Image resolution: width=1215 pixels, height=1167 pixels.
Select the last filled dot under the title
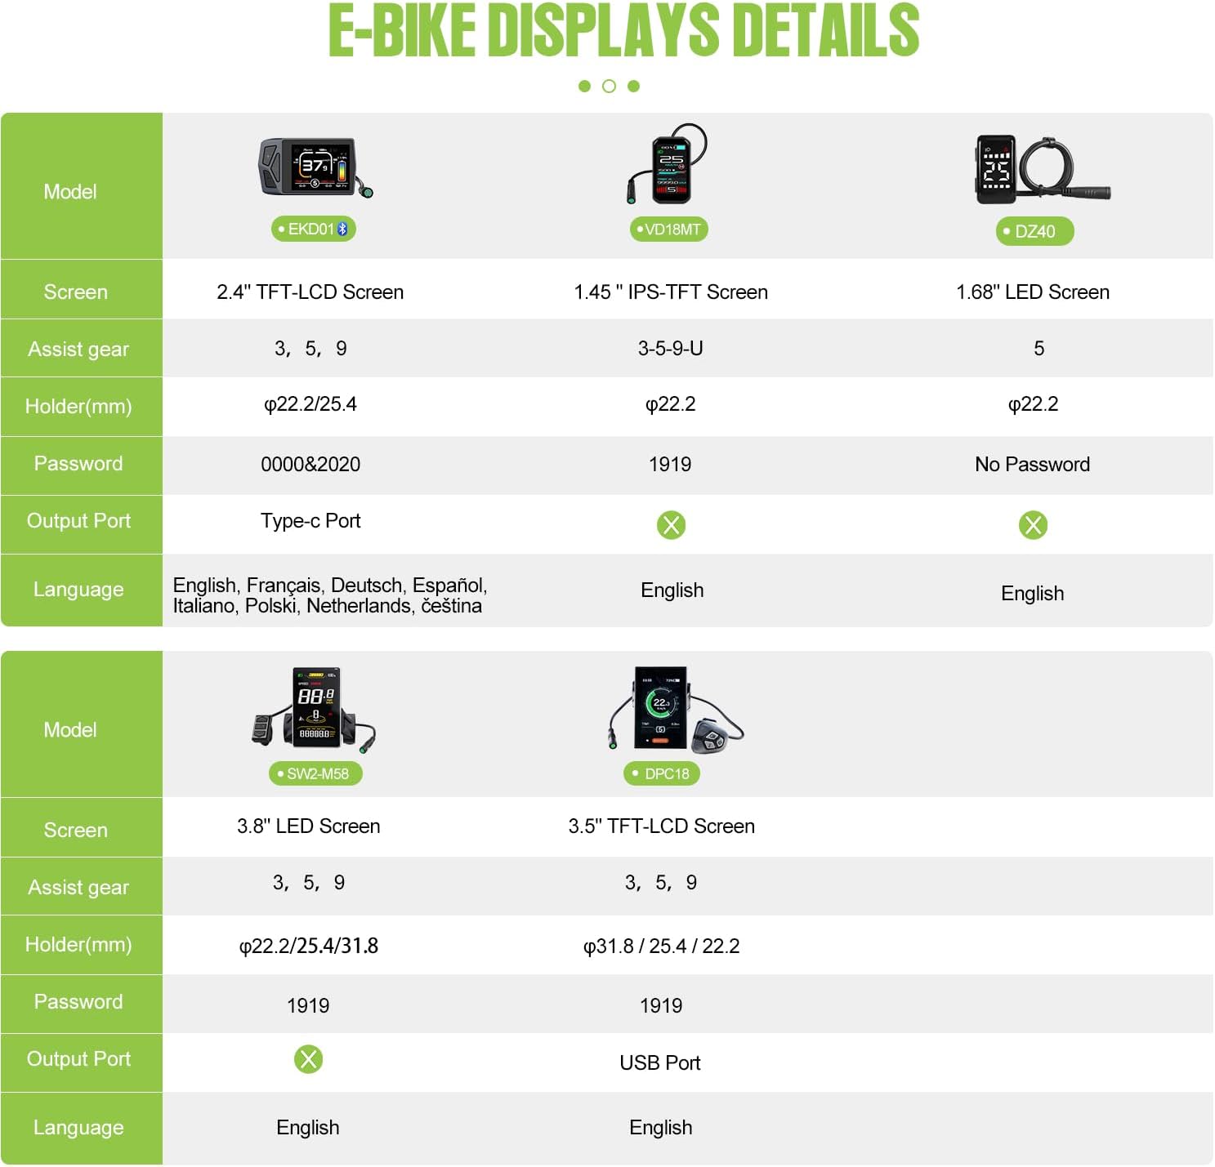tap(633, 87)
